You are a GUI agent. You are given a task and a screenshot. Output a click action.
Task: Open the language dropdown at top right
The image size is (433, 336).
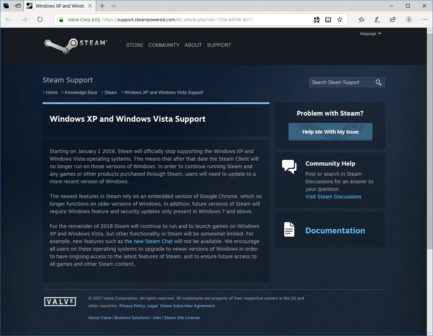pyautogui.click(x=370, y=33)
